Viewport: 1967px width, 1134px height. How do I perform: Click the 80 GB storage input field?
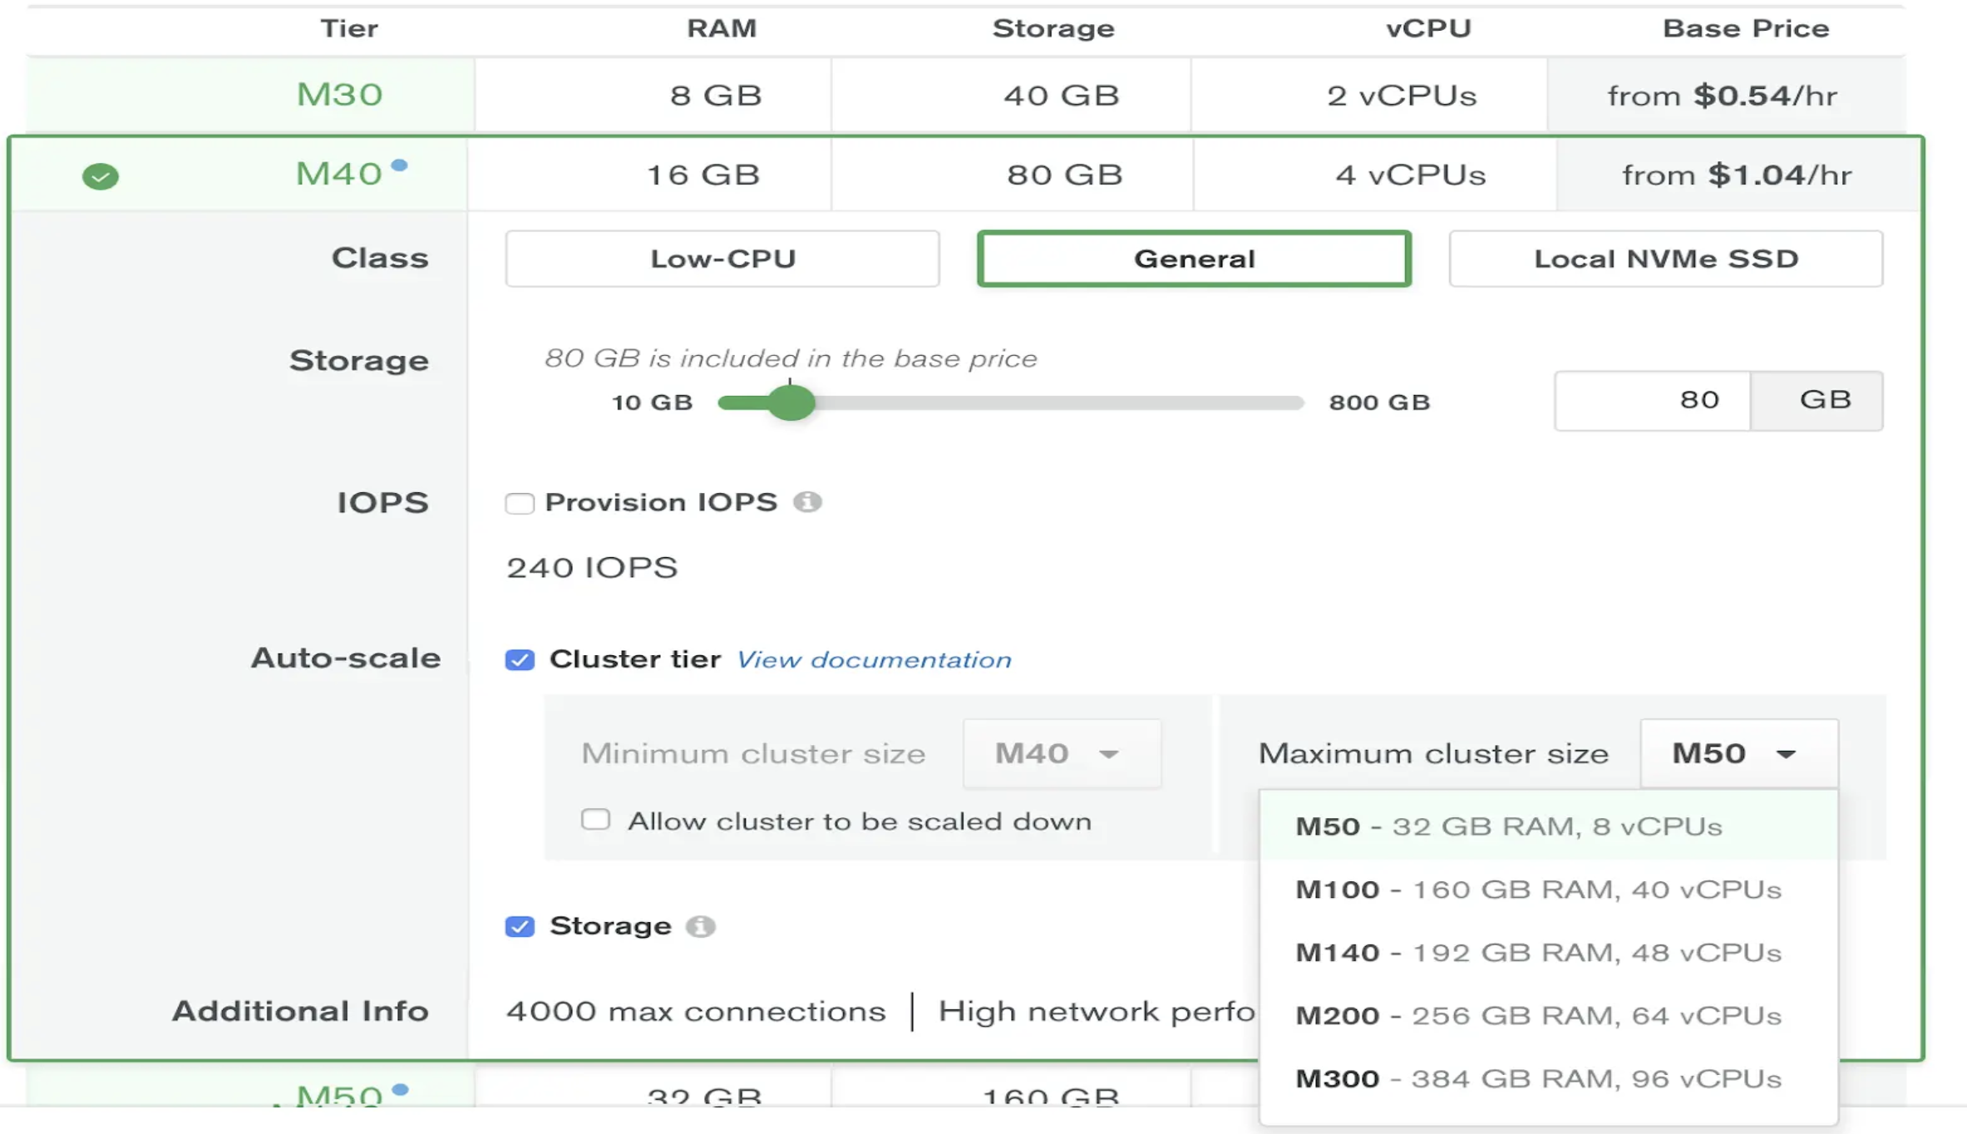1650,400
